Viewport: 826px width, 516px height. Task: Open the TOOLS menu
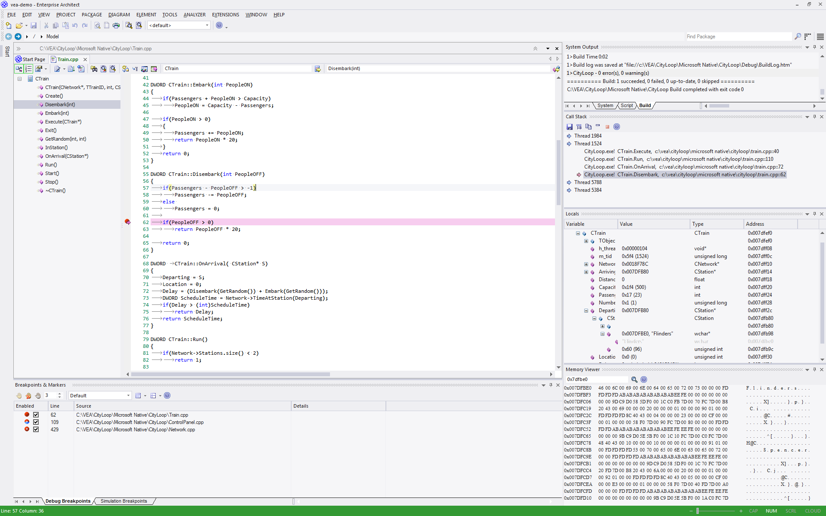coord(170,14)
